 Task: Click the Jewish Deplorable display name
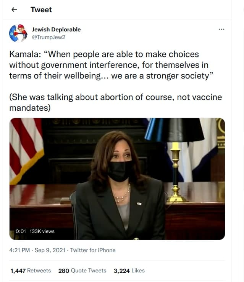(56, 30)
